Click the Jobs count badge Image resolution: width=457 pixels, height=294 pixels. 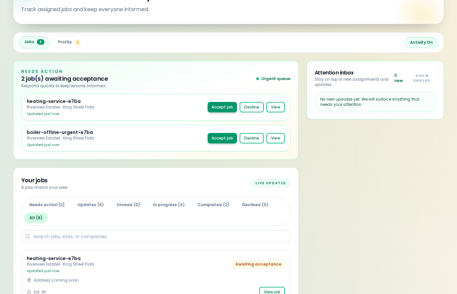point(40,42)
